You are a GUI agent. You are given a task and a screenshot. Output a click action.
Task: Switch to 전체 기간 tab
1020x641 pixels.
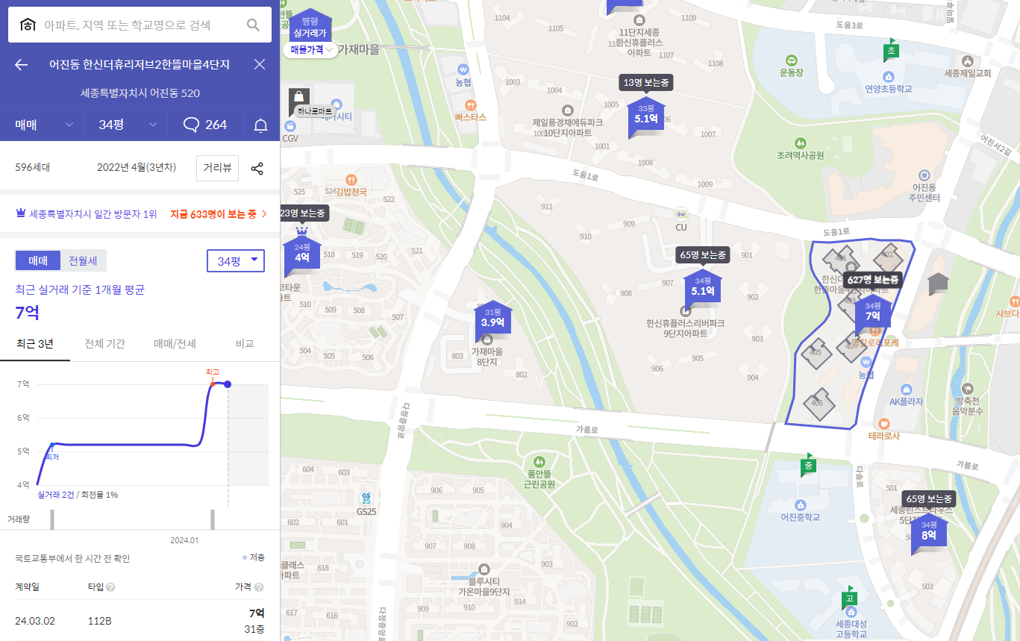click(104, 344)
